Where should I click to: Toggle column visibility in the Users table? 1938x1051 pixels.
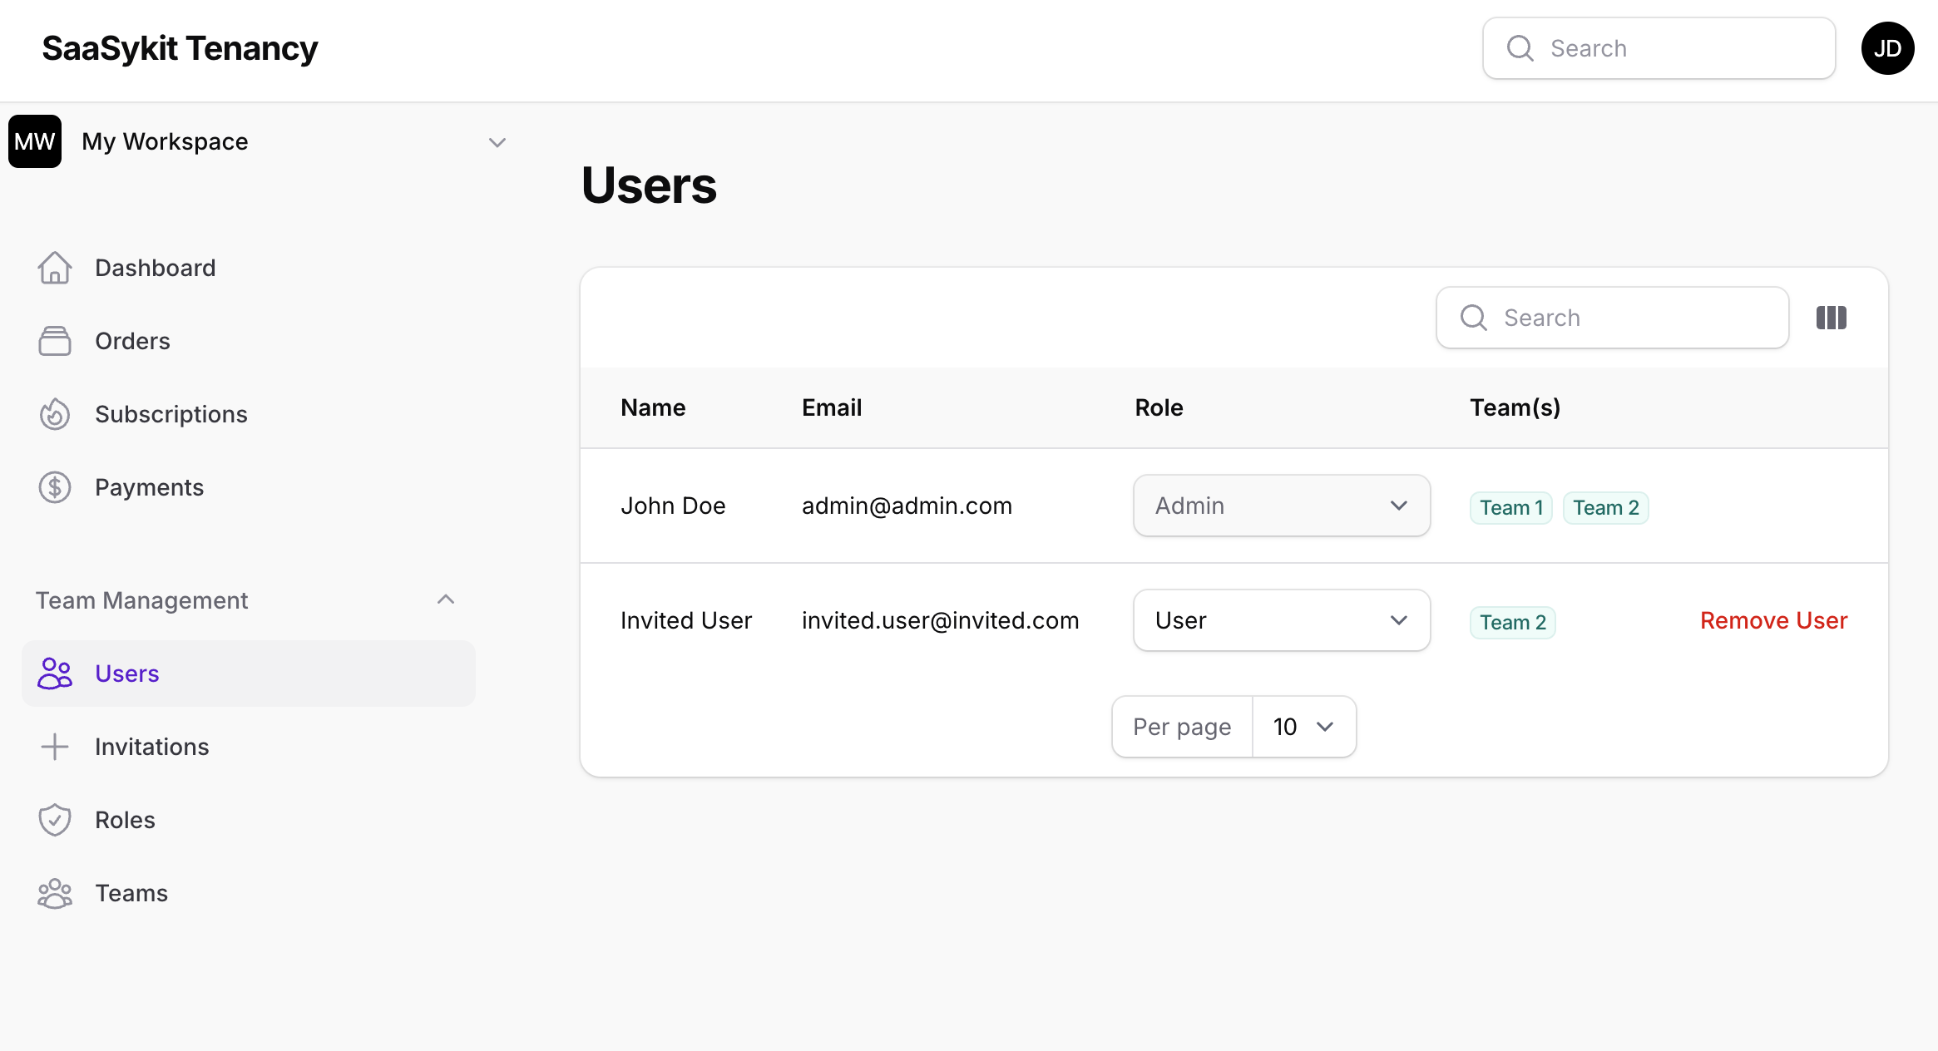point(1831,318)
